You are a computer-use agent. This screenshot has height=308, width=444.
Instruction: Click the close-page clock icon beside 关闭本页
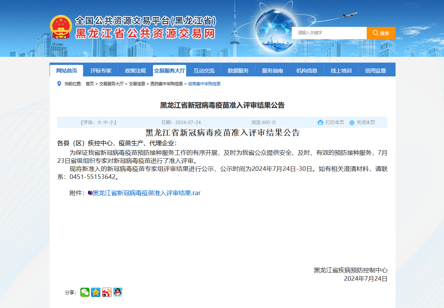351,122
